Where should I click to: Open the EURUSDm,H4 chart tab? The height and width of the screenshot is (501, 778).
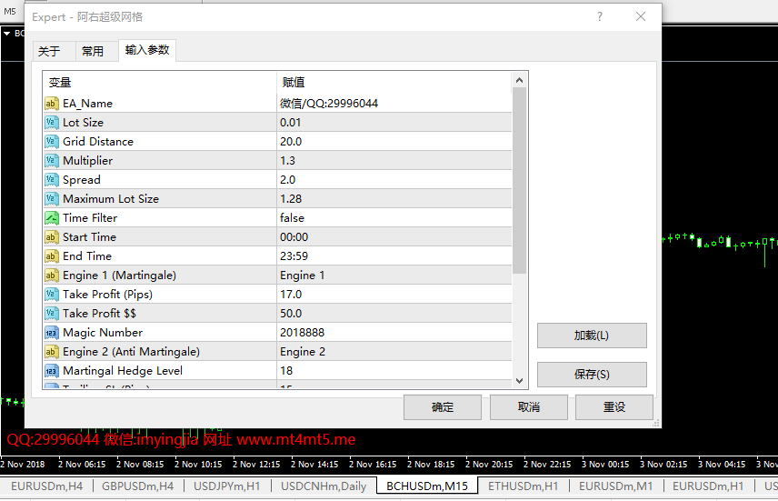point(46,486)
